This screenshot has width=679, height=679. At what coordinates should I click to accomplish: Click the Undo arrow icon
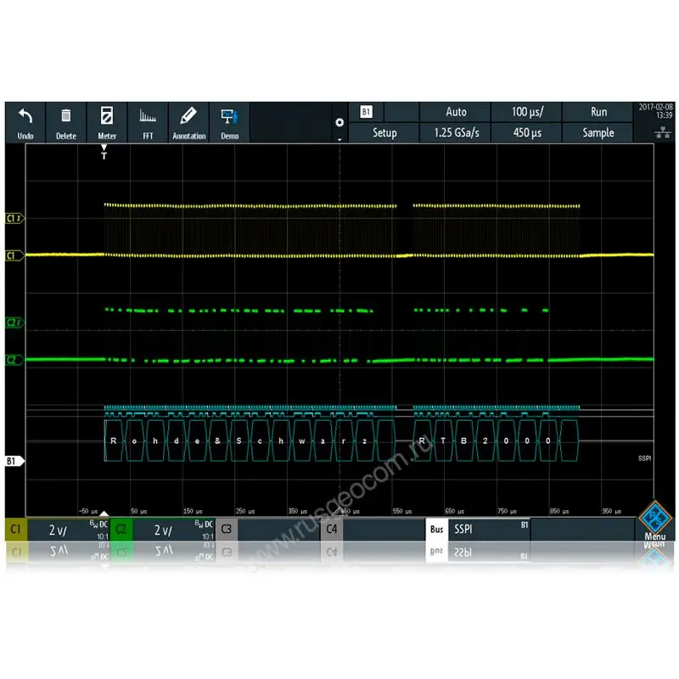(x=25, y=117)
